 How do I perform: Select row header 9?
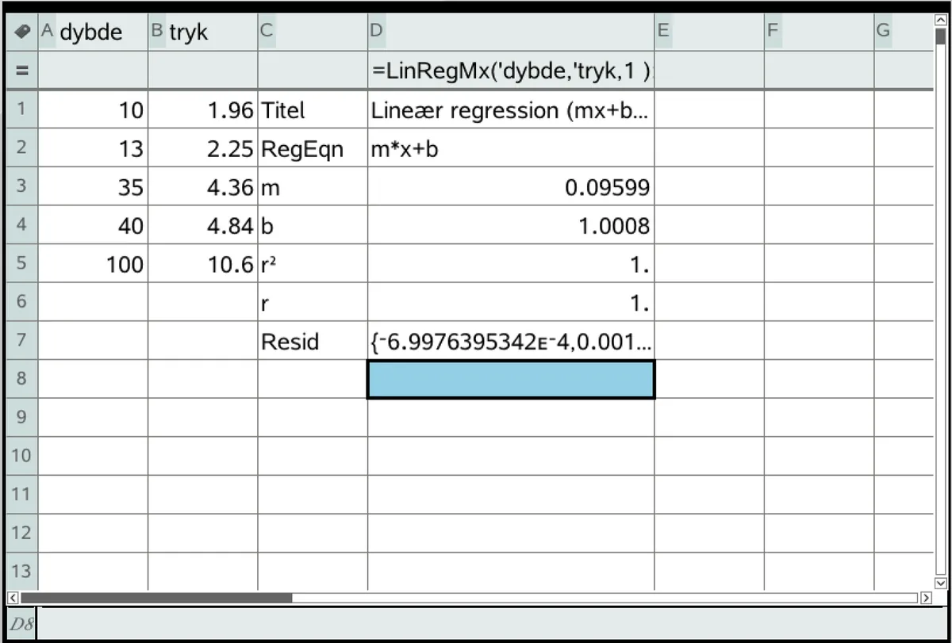pos(21,417)
